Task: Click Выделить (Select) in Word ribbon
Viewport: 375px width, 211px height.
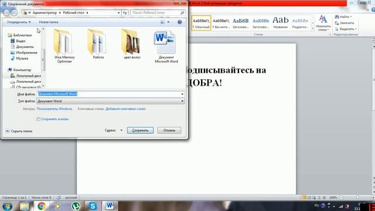Action: coord(346,29)
